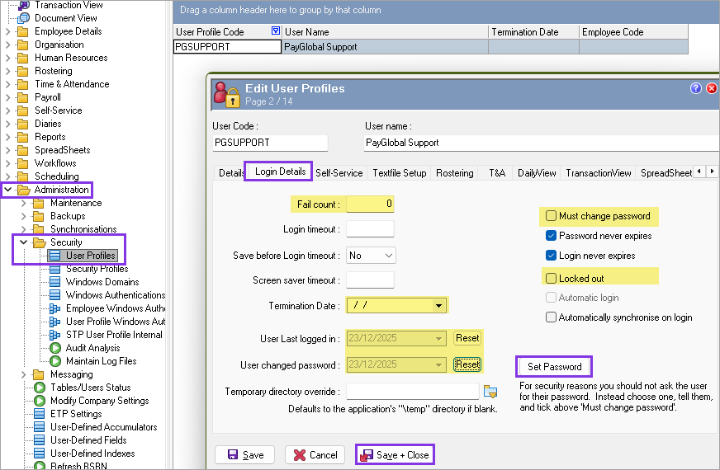The width and height of the screenshot is (720, 470).
Task: Enable the Must change password checkbox
Action: 551,216
